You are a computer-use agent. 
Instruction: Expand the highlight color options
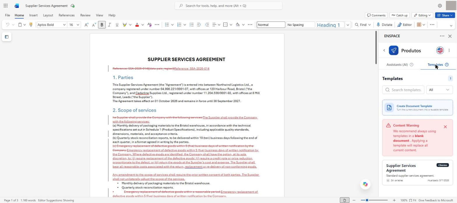click(x=130, y=25)
